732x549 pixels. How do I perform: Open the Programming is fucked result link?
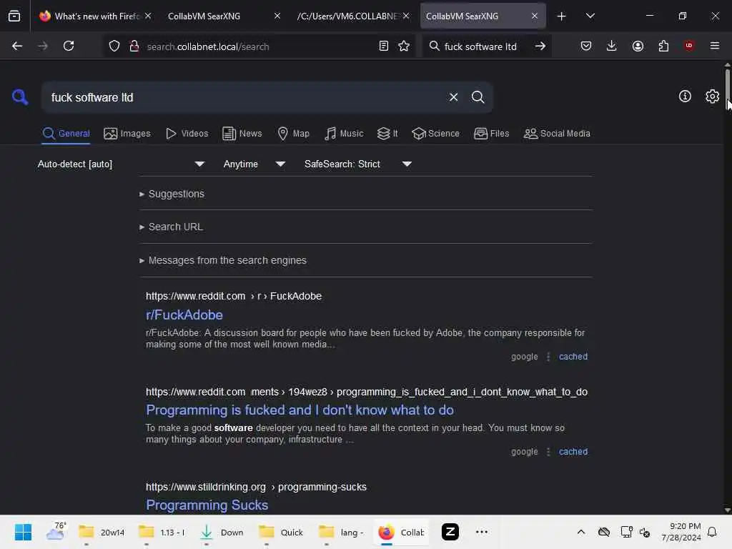point(300,410)
